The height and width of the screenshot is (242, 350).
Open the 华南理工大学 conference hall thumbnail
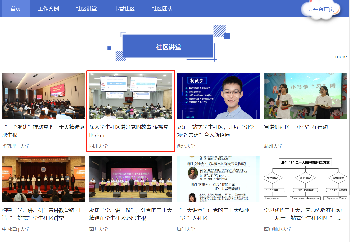click(43, 96)
